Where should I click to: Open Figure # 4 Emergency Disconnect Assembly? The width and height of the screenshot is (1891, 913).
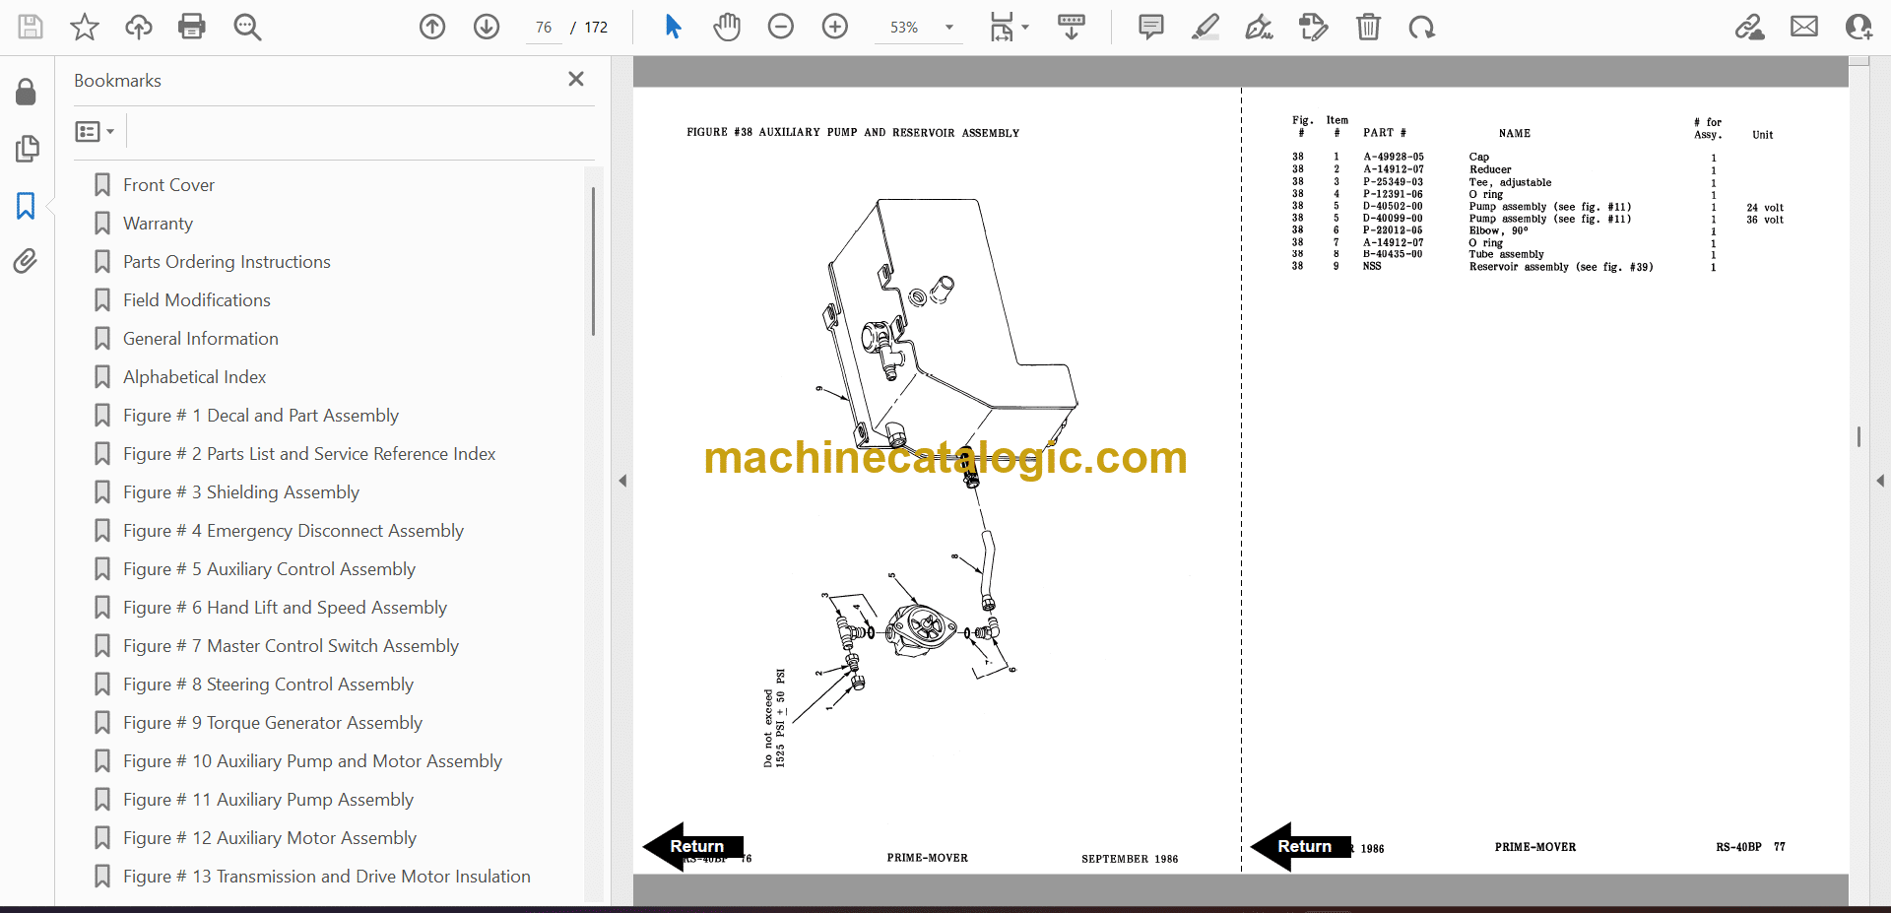coord(293,531)
